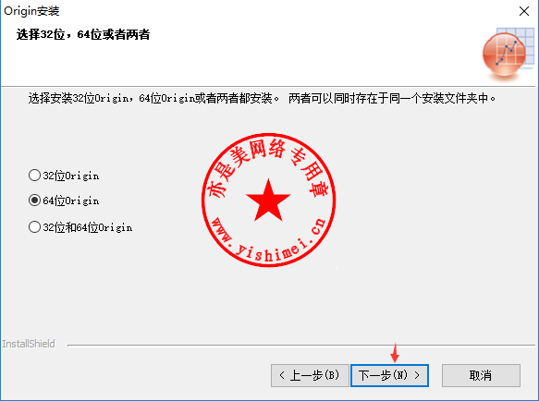
Task: Click the left chevron on 上一步 button
Action: 282,375
